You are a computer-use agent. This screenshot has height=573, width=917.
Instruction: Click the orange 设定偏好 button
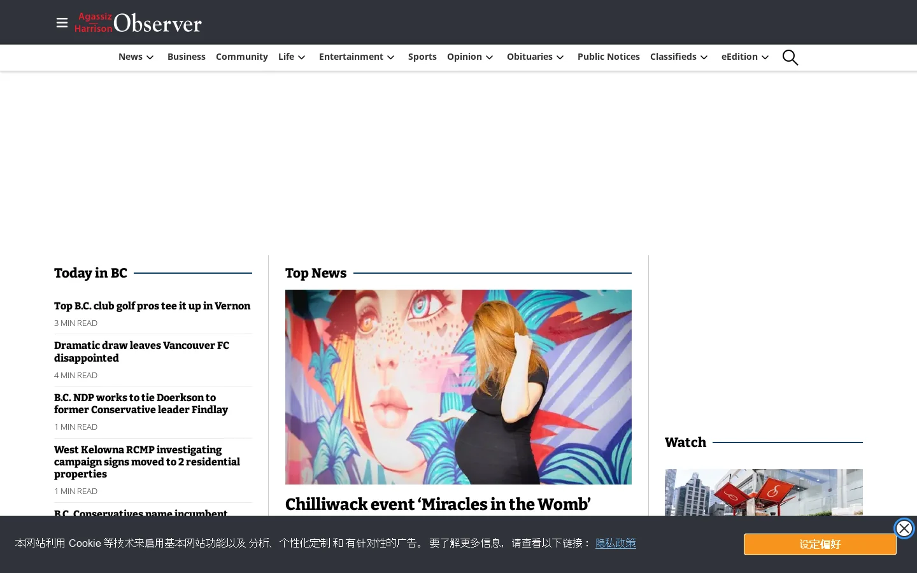click(820, 544)
